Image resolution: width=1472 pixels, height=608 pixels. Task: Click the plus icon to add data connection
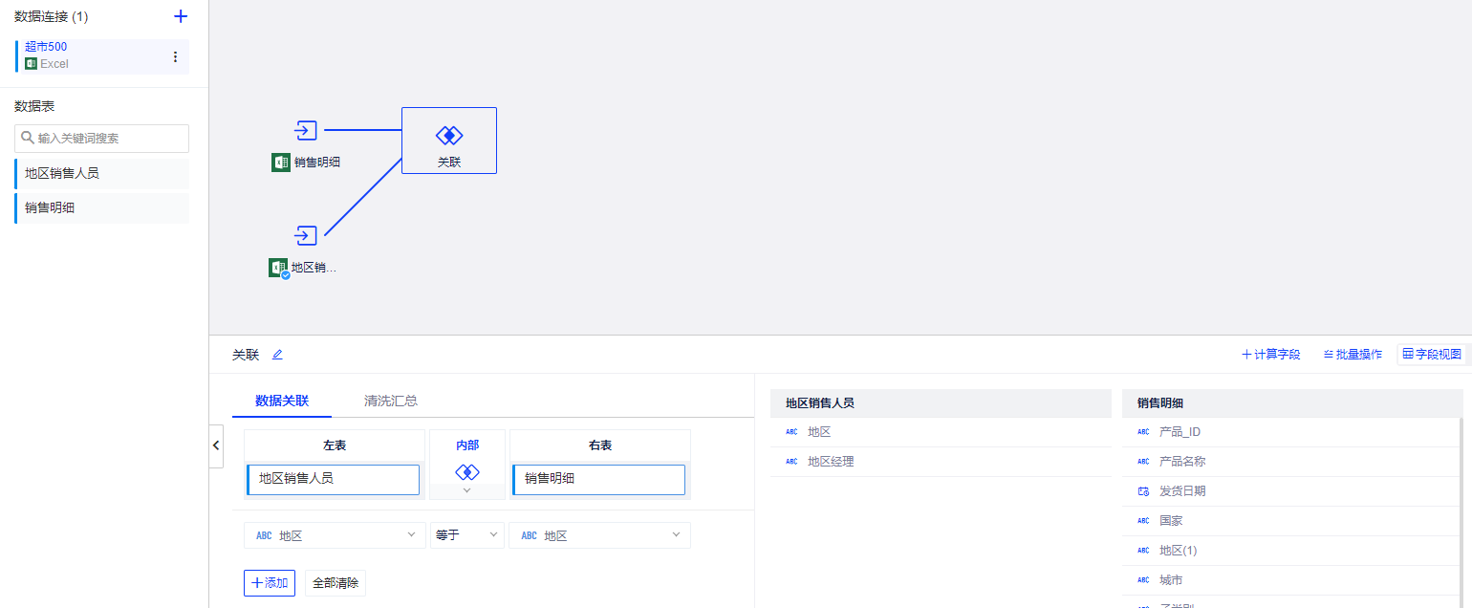coord(181,16)
